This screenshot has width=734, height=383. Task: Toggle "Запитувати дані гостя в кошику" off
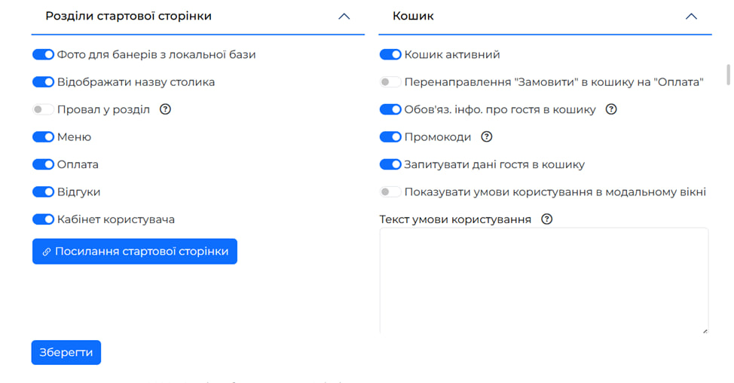[390, 164]
